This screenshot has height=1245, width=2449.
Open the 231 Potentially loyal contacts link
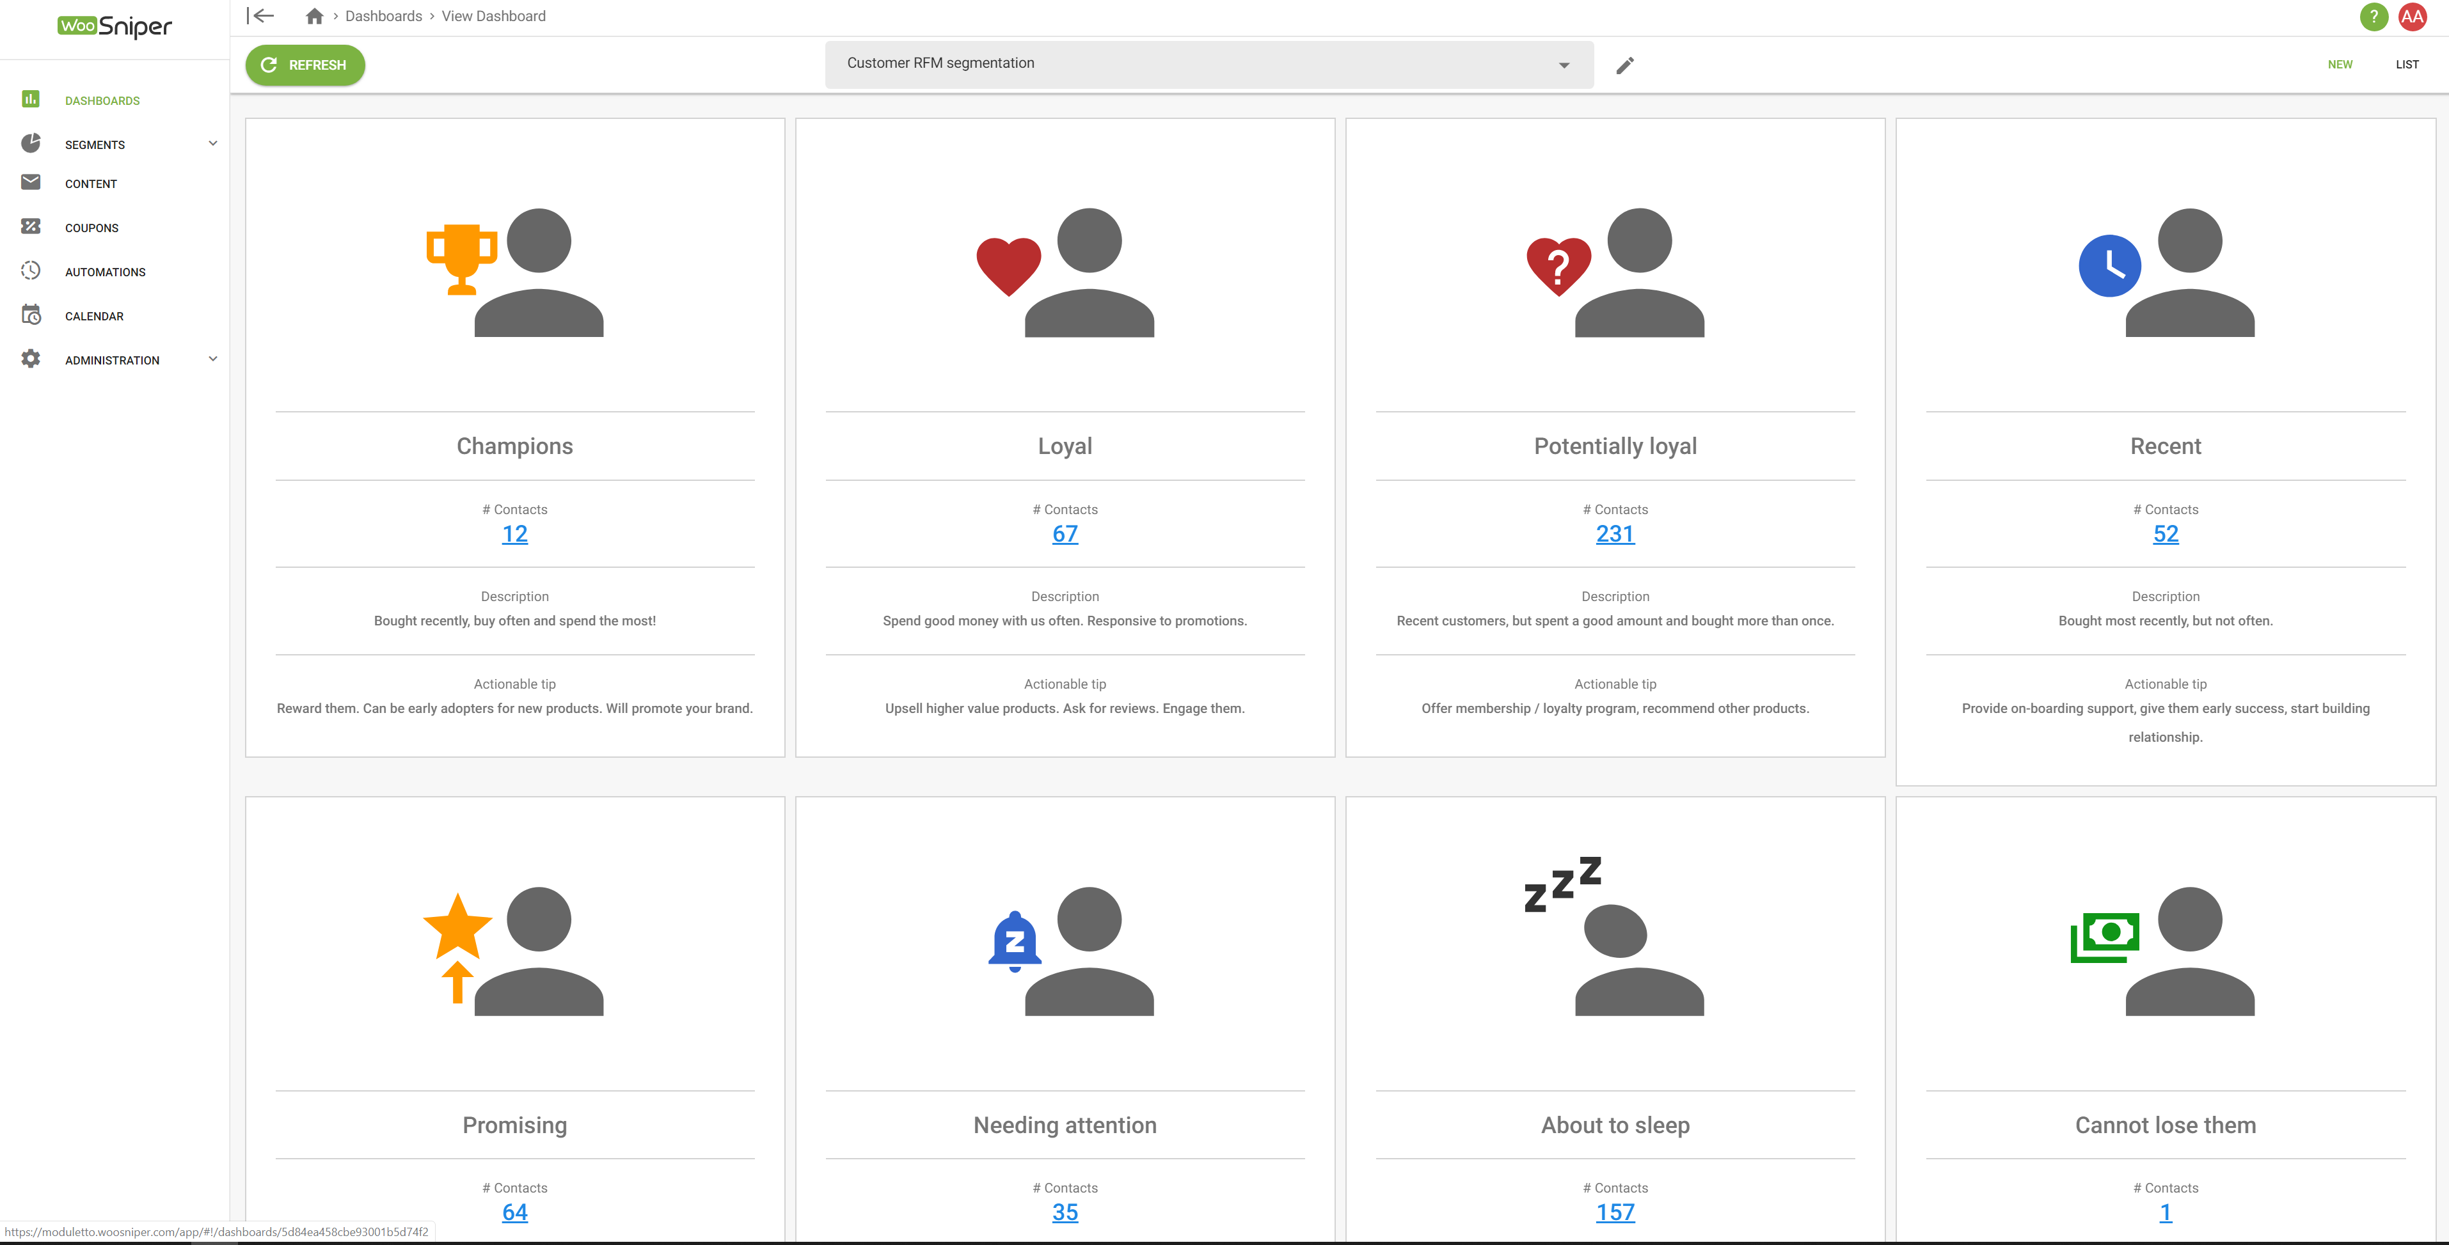[x=1614, y=534]
